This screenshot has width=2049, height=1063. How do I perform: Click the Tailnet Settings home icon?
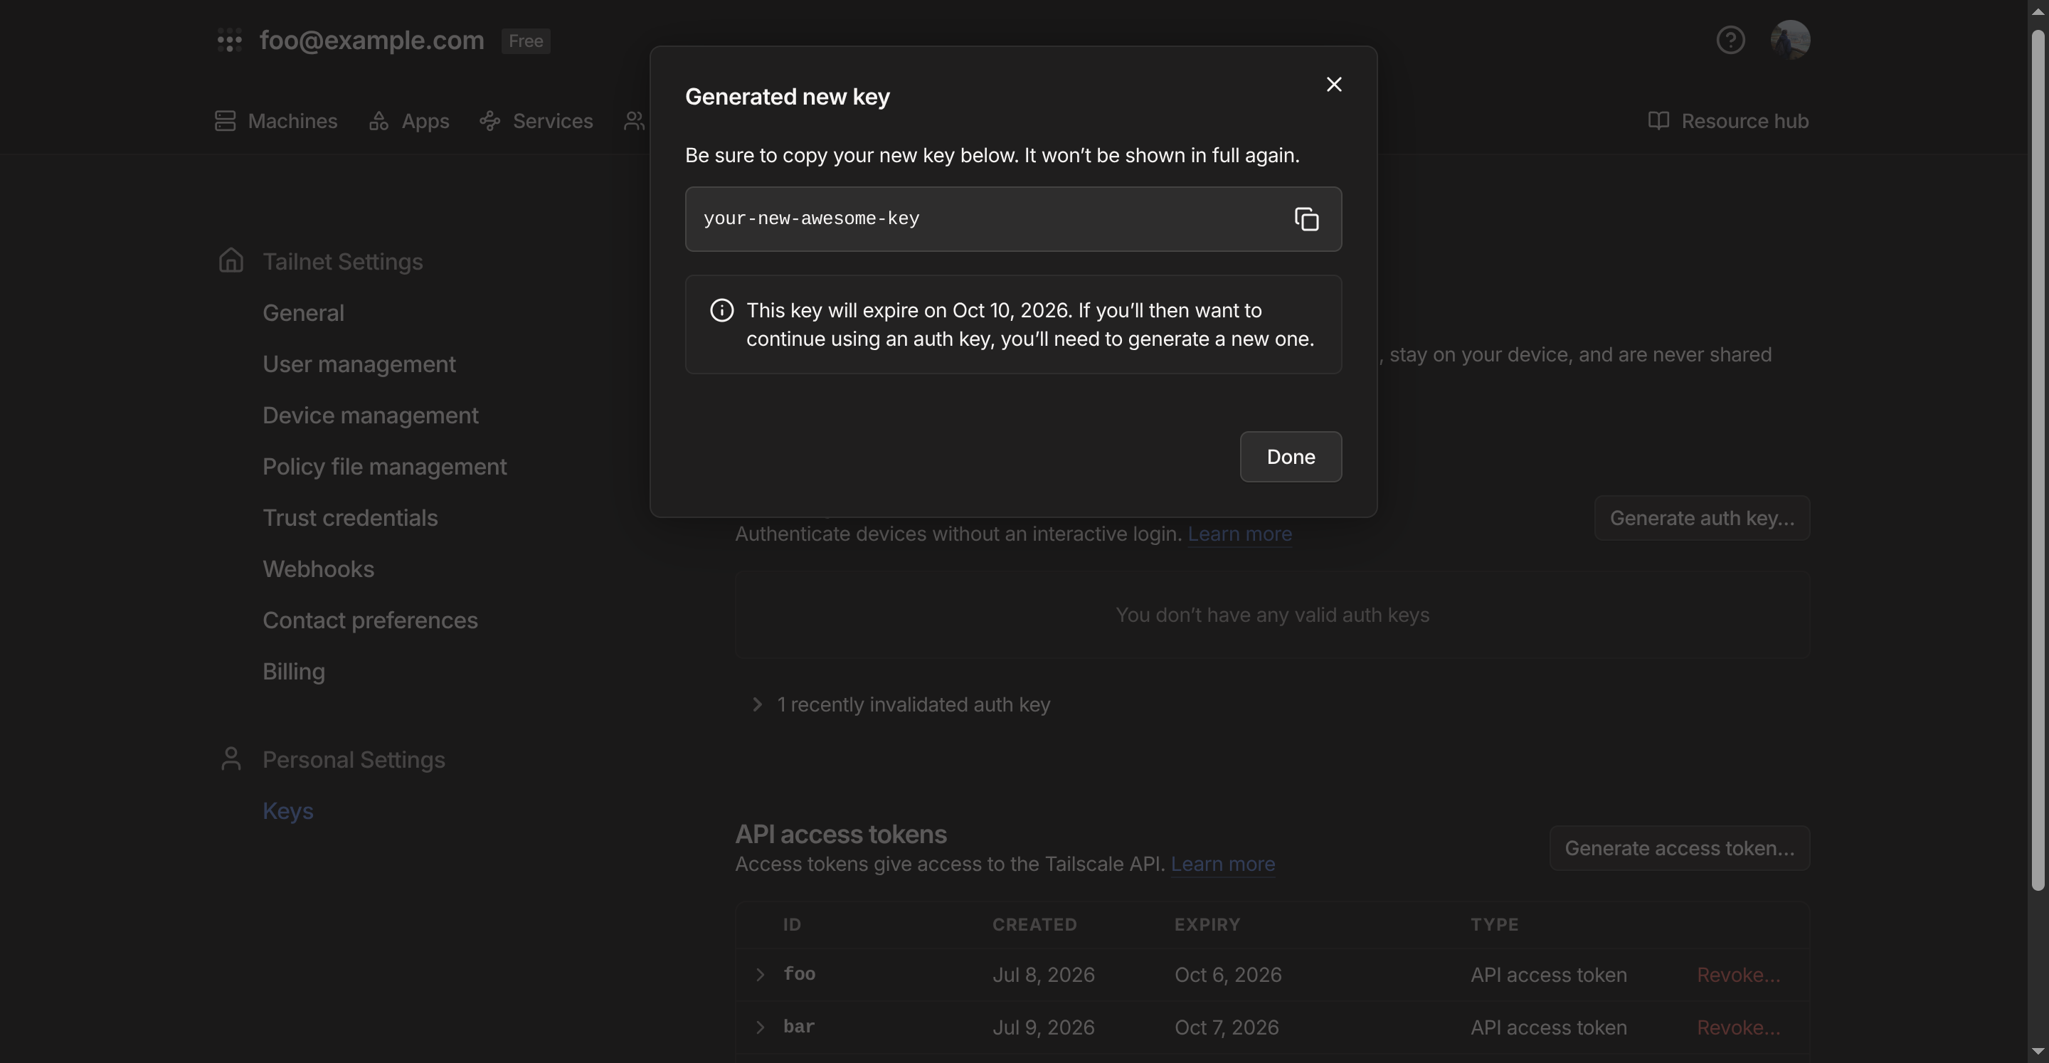pos(231,261)
